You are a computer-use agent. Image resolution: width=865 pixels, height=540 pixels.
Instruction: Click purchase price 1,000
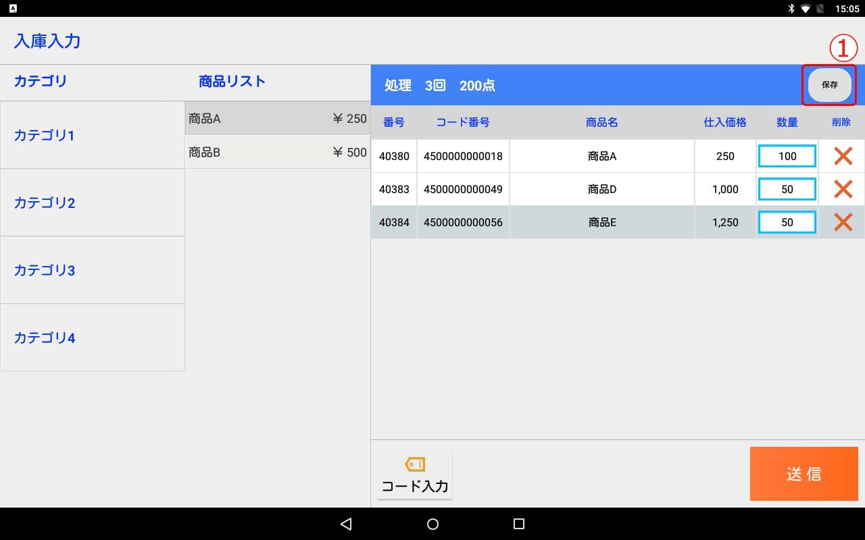[x=725, y=189]
